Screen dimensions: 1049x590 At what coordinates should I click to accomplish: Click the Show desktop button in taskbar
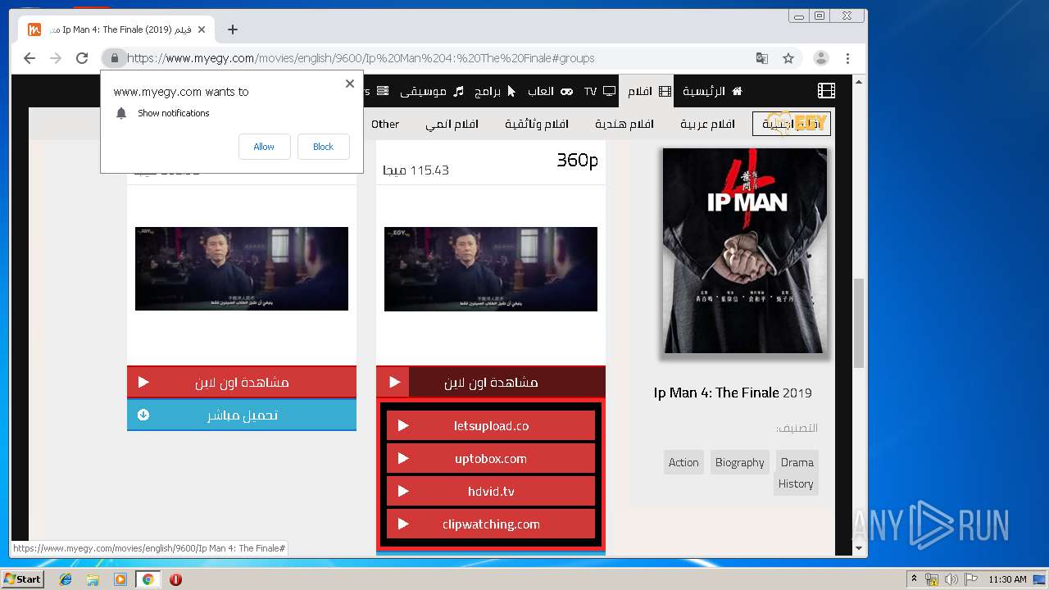1039,579
